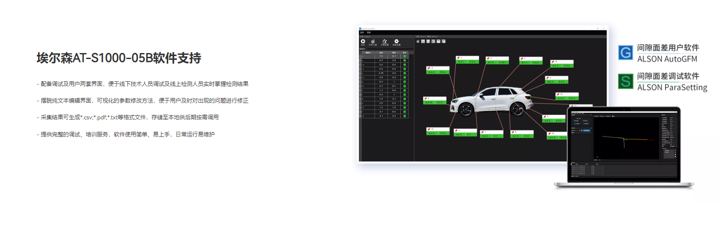Click the white car image in the AutoGFM view
The width and height of the screenshot is (728, 225).
(492, 102)
